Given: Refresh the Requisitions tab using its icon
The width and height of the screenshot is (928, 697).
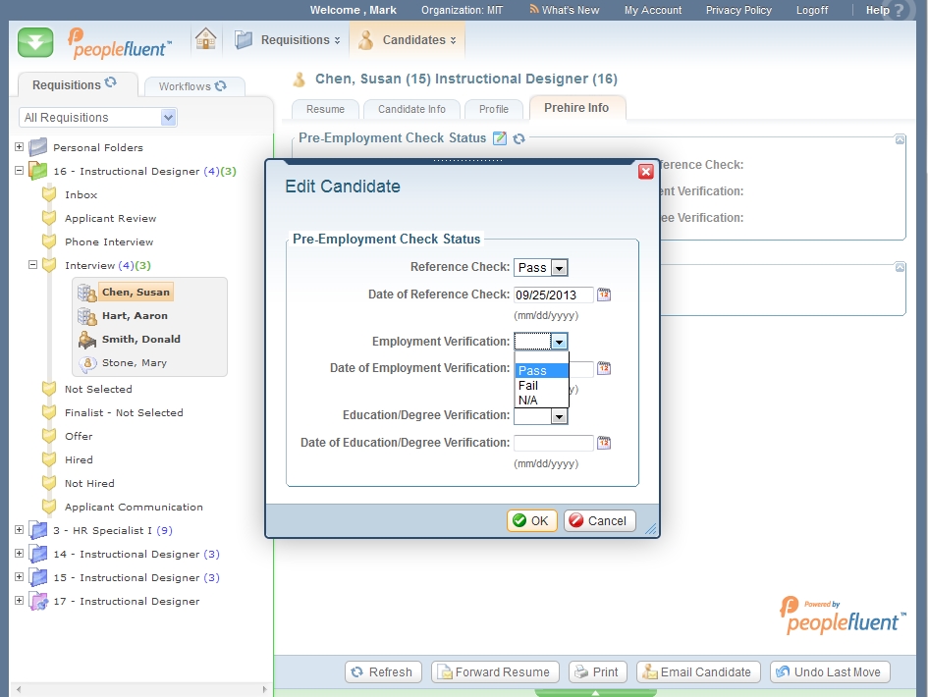Looking at the screenshot, I should click(x=111, y=84).
